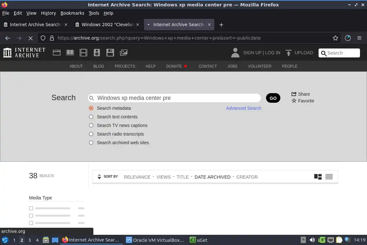Close the Windows 2002 tab
Screen dimensions: 367x245
(x=138, y=25)
